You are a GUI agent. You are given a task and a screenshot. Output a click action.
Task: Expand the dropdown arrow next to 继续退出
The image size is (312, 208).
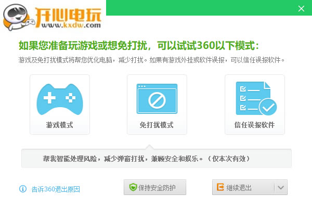coord(280,188)
